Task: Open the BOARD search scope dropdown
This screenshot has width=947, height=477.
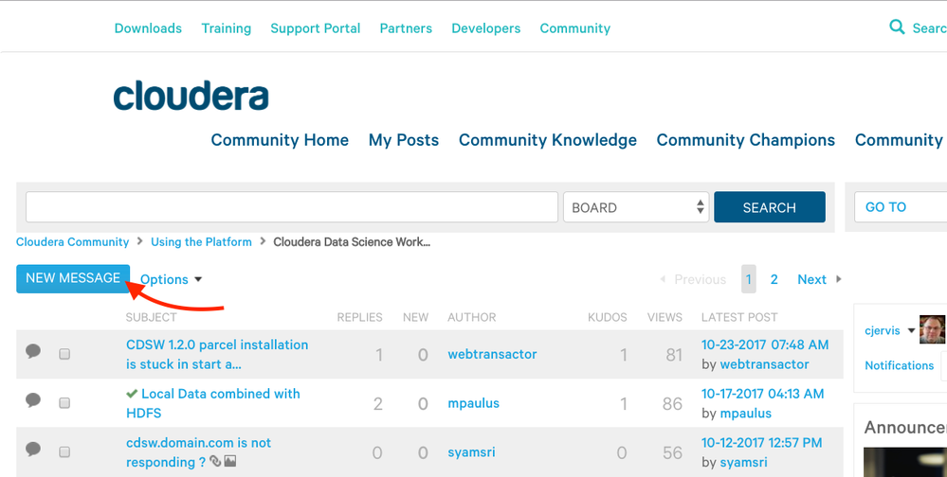Action: point(635,207)
